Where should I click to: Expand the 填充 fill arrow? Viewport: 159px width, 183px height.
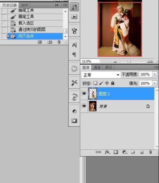click(155, 83)
